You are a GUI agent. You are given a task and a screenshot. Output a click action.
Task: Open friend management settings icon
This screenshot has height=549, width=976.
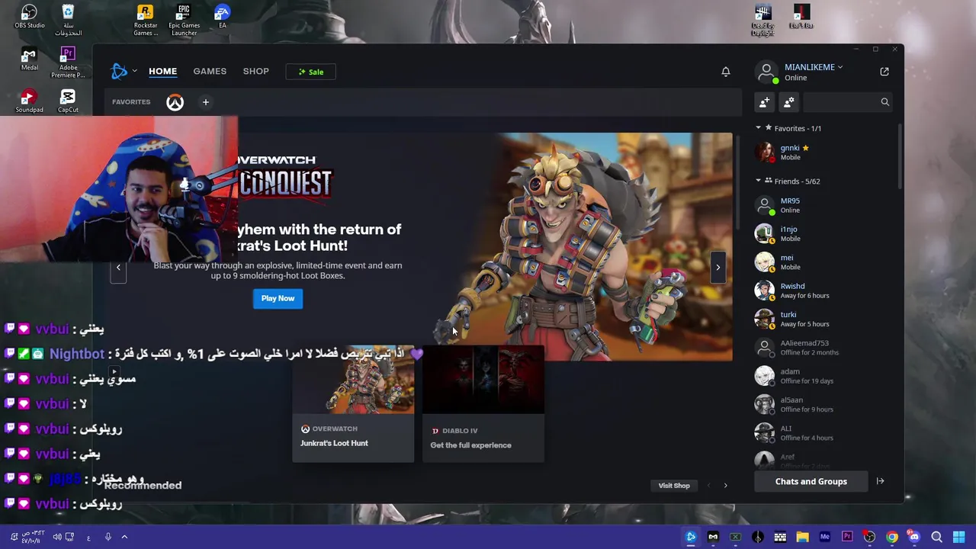pyautogui.click(x=788, y=102)
